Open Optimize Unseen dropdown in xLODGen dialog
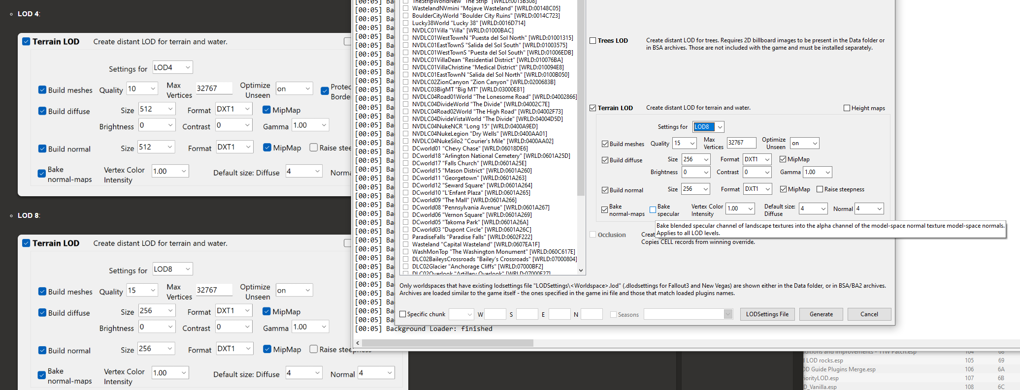The width and height of the screenshot is (1020, 390). [804, 143]
